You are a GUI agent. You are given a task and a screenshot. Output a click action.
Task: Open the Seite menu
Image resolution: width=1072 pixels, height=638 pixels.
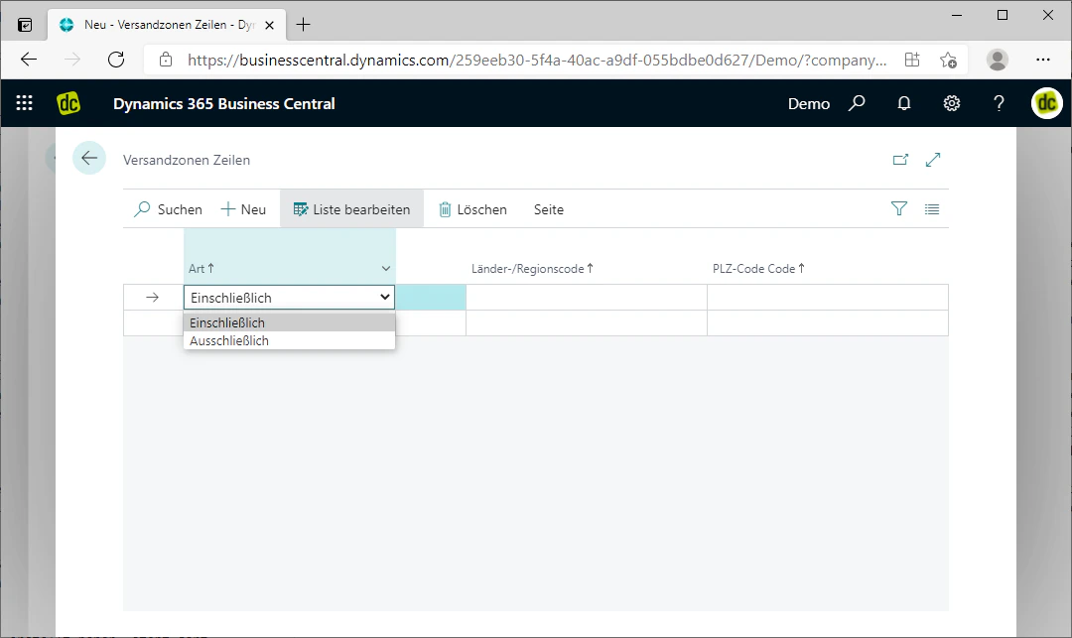coord(549,209)
